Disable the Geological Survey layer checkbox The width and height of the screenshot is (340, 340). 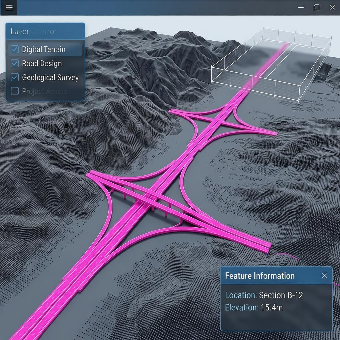click(15, 77)
